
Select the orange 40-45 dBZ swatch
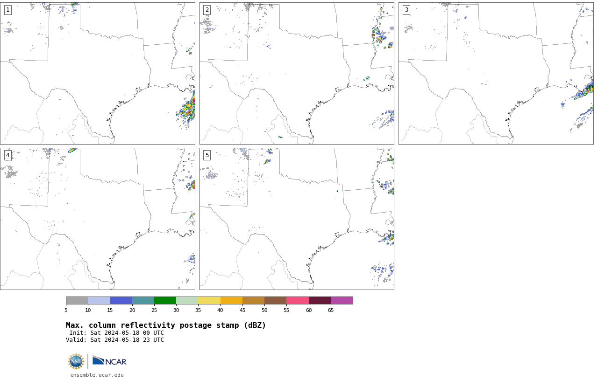pyautogui.click(x=231, y=301)
